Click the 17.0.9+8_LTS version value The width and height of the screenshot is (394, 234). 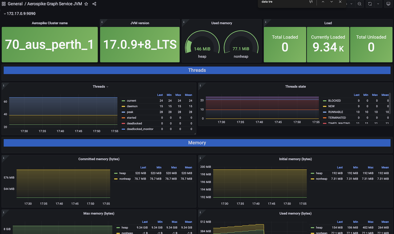click(140, 45)
